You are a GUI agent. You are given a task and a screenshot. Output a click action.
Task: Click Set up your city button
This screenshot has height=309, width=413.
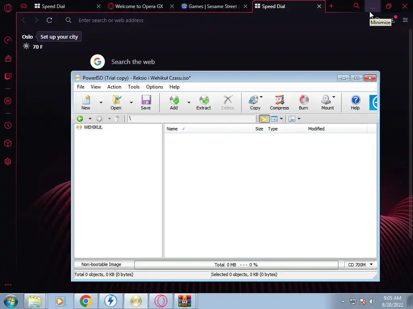click(x=59, y=37)
